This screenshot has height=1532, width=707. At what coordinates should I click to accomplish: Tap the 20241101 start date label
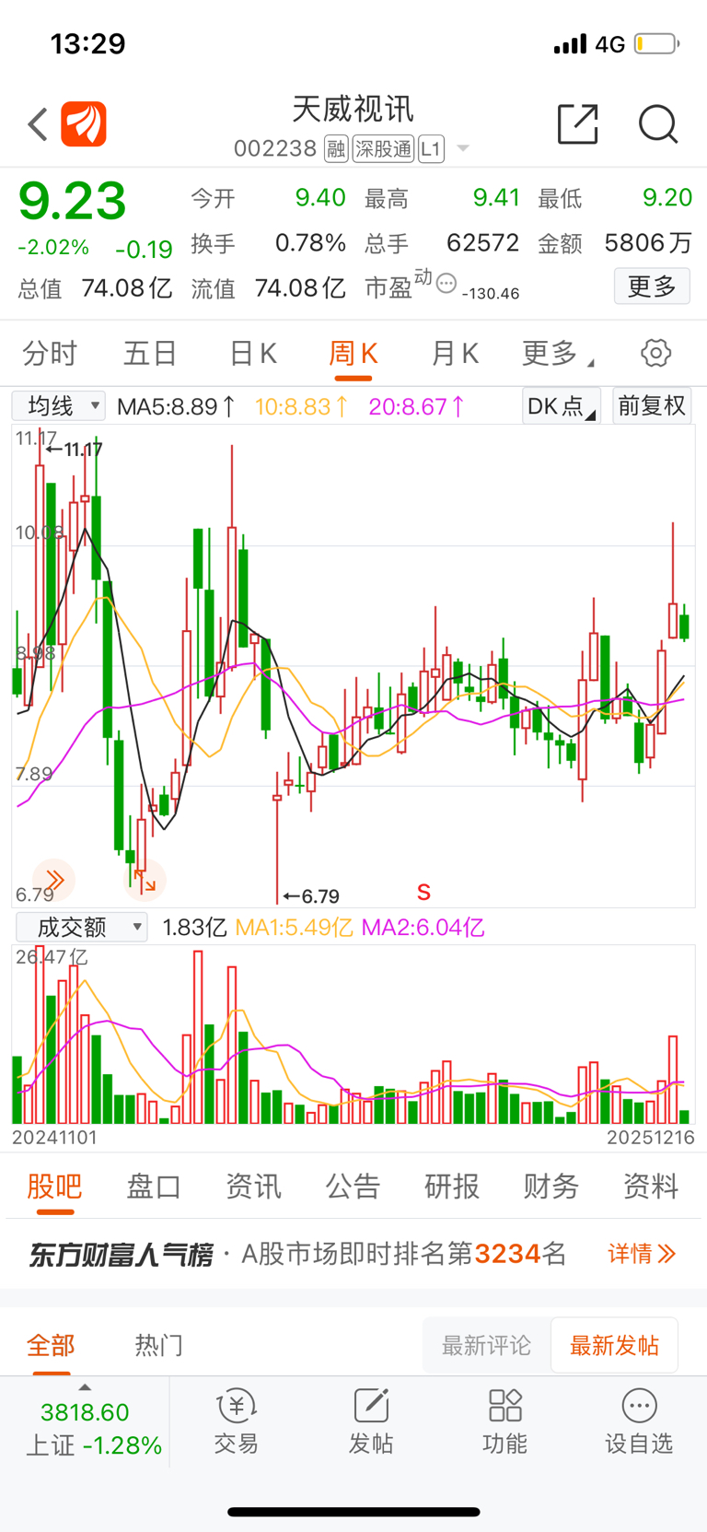[54, 1138]
